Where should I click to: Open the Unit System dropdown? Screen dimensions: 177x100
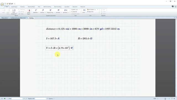(93, 10)
